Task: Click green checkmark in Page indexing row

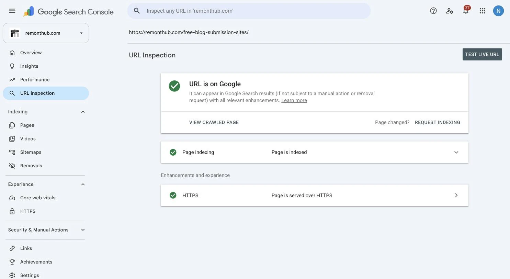Action: pos(173,152)
